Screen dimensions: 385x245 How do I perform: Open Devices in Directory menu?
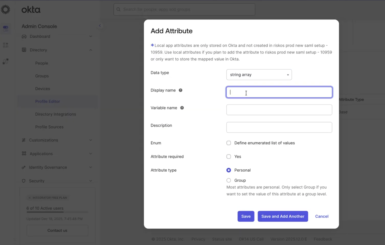coord(43,89)
